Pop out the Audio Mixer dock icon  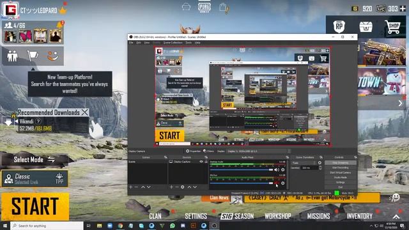(x=287, y=157)
